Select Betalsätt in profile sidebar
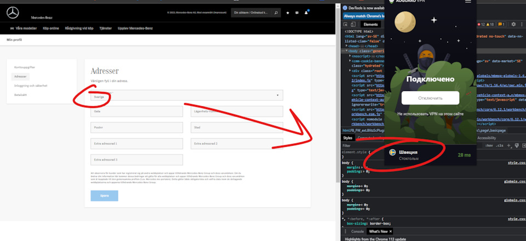 click(20, 95)
